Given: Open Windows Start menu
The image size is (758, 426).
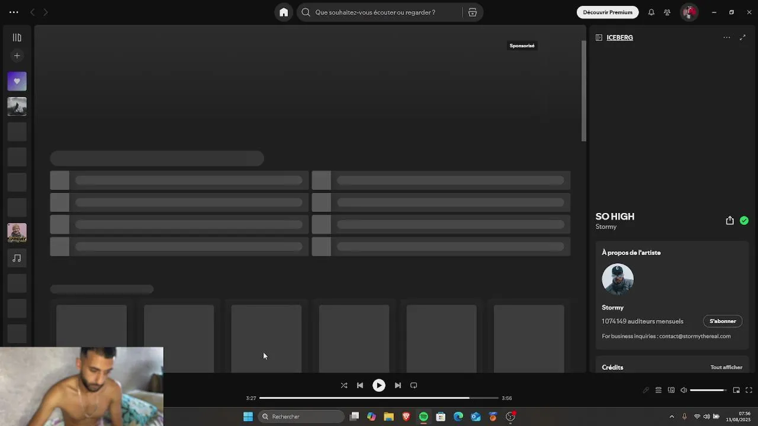Looking at the screenshot, I should click(x=248, y=417).
